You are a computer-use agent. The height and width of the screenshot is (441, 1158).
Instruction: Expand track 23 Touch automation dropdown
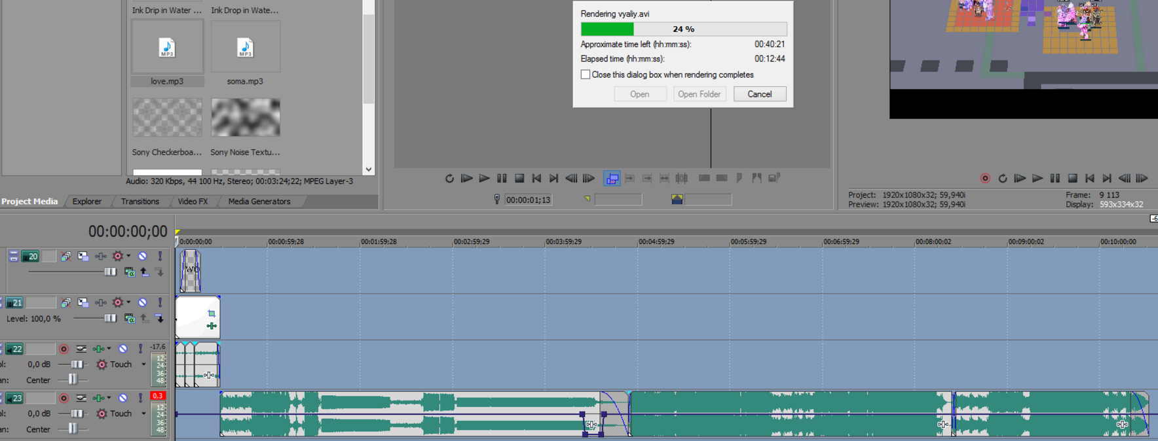[144, 414]
